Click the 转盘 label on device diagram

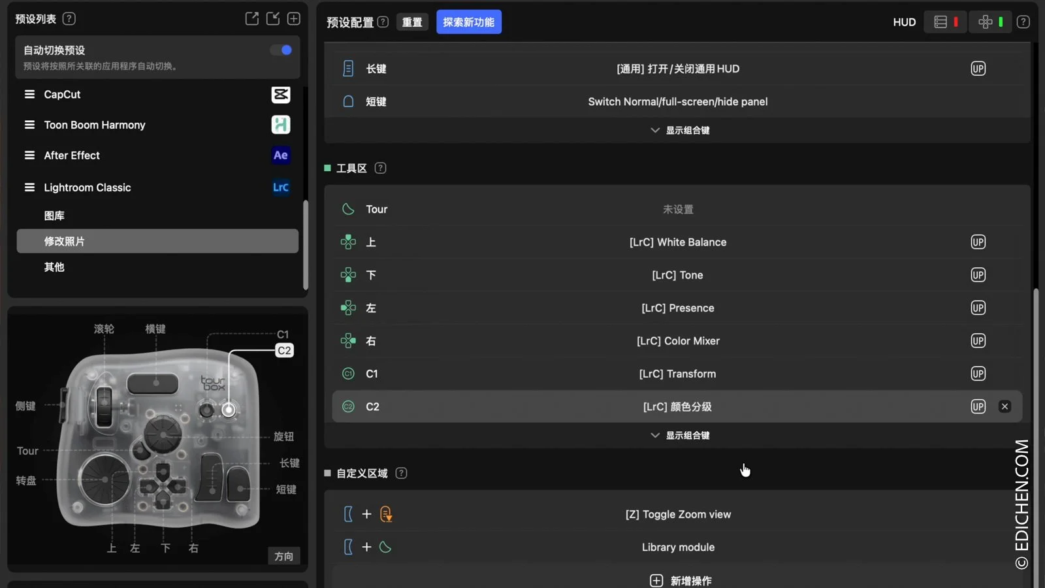tap(26, 480)
